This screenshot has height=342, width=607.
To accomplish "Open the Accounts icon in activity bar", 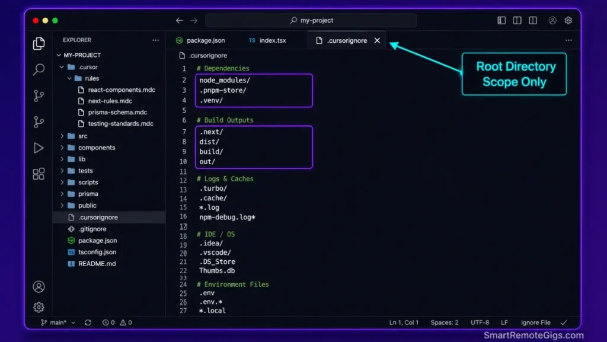I will pos(39,287).
